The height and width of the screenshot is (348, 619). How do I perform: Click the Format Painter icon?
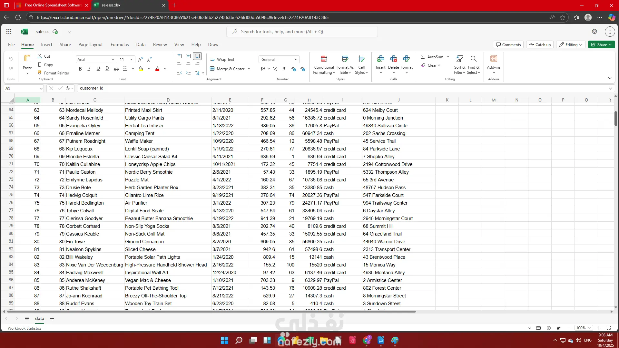pos(40,73)
